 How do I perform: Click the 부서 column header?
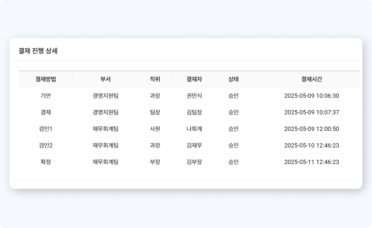[105, 79]
